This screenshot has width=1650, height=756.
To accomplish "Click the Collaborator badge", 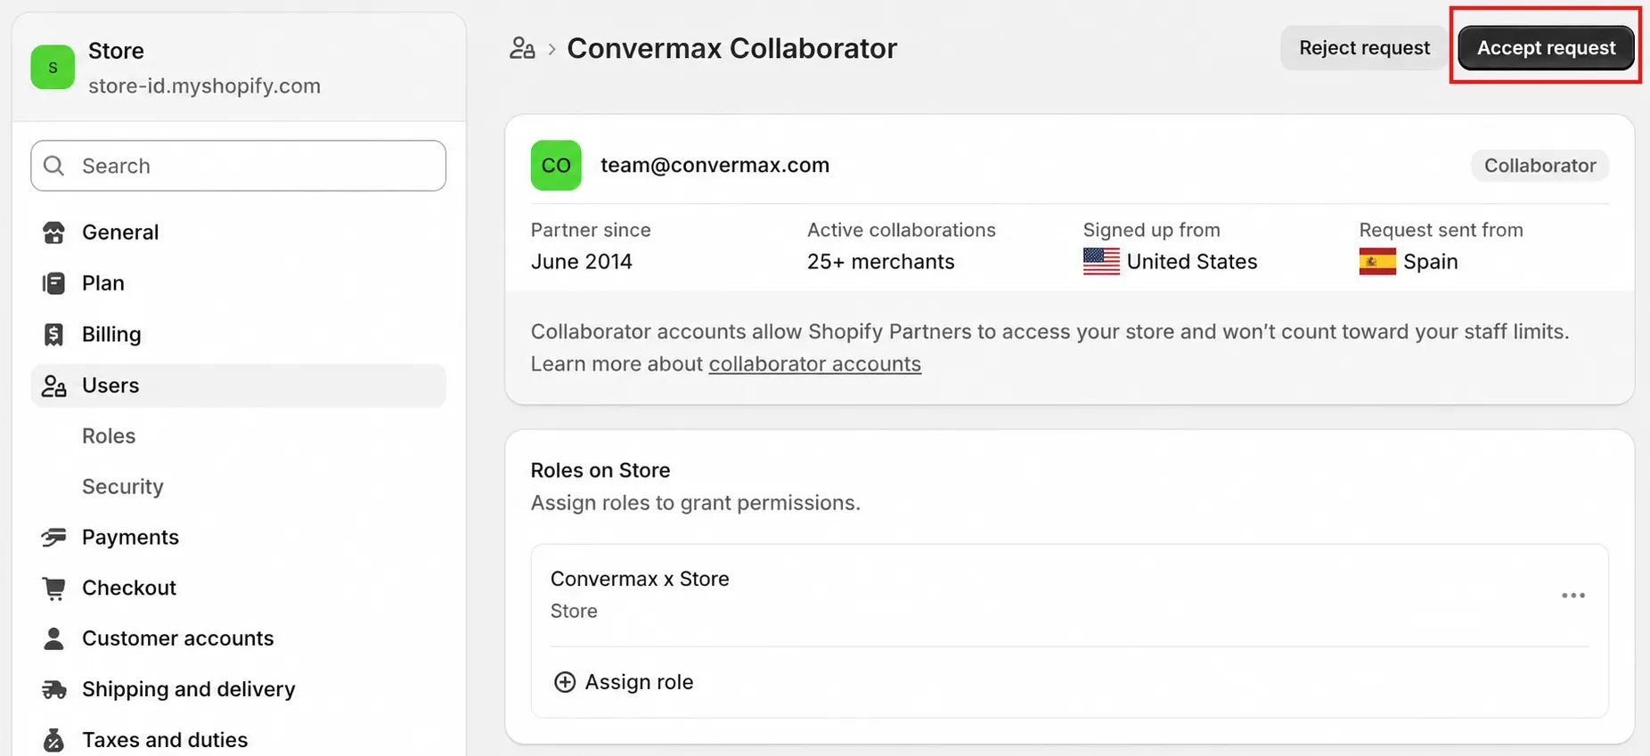I will click(x=1540, y=166).
